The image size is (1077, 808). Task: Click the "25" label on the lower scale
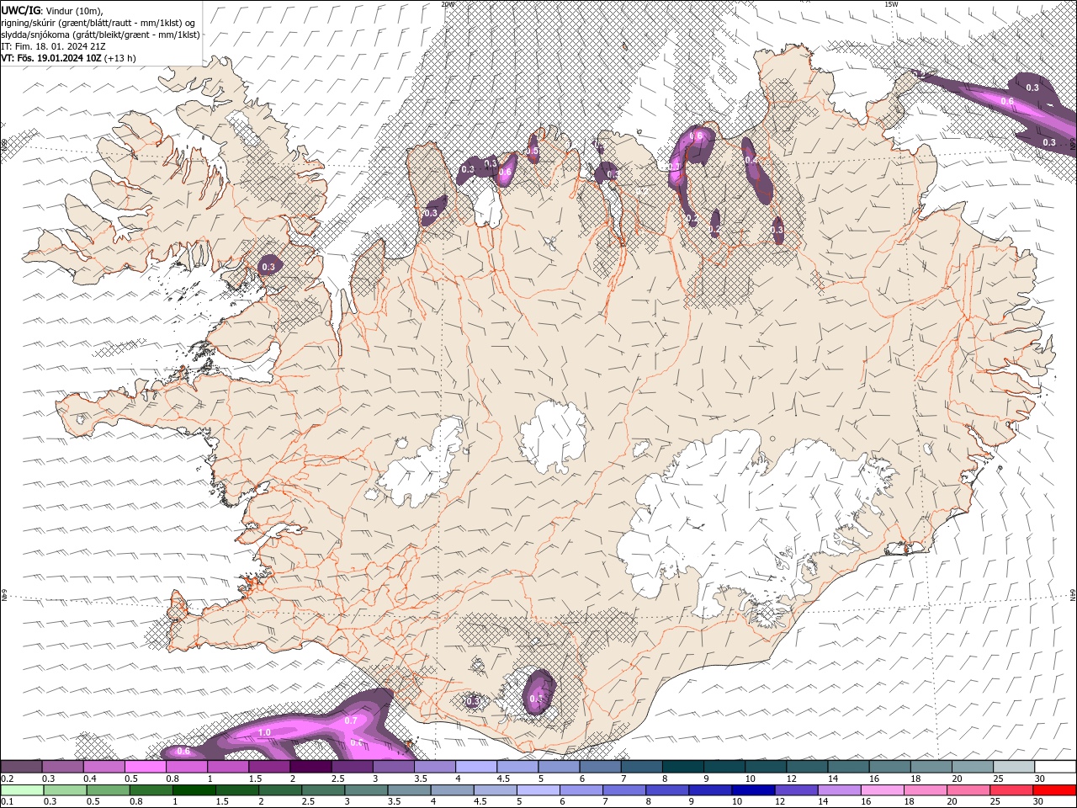tap(996, 802)
